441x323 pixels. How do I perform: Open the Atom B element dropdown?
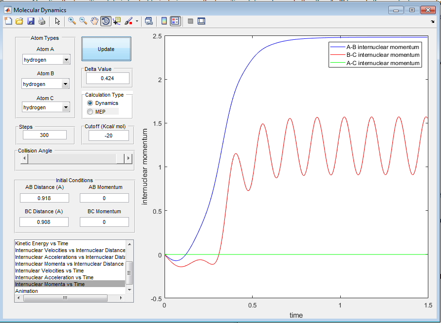click(66, 84)
